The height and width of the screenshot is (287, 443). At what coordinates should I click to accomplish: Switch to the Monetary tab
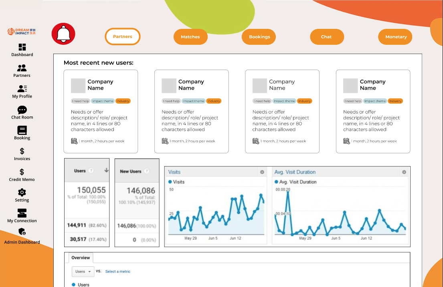pos(396,37)
